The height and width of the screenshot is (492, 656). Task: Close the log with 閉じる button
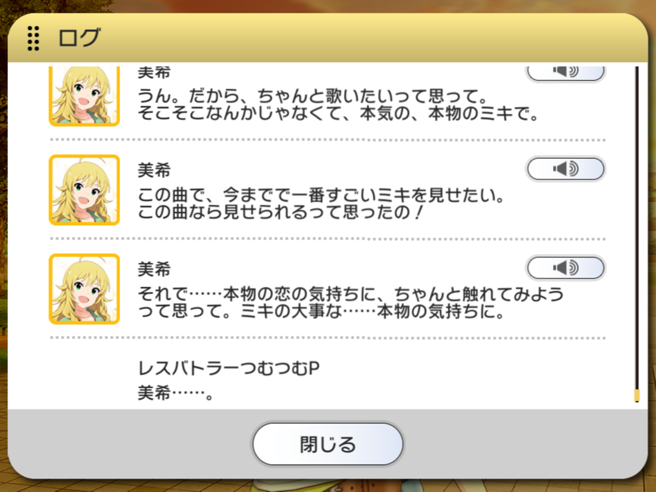[327, 444]
